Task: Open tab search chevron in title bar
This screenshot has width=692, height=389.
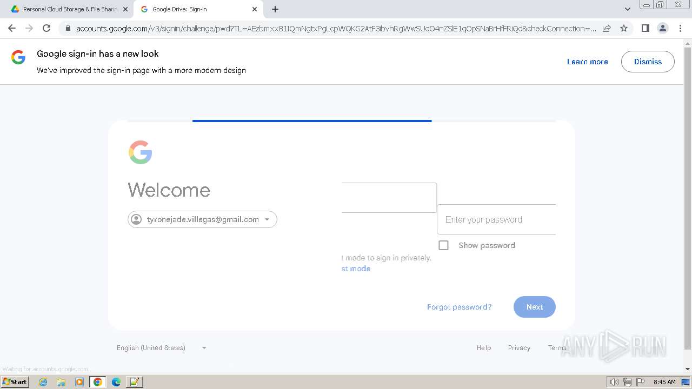Action: click(x=627, y=9)
